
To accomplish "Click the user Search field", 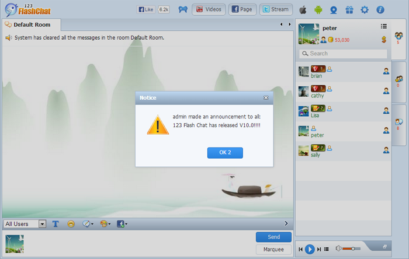I will [x=343, y=54].
